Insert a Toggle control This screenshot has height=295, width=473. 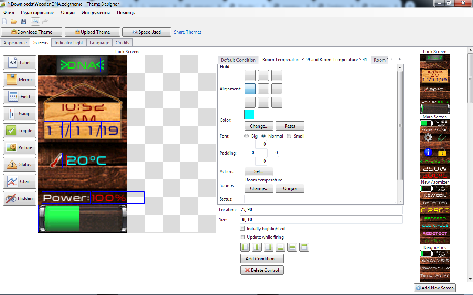coord(20,131)
